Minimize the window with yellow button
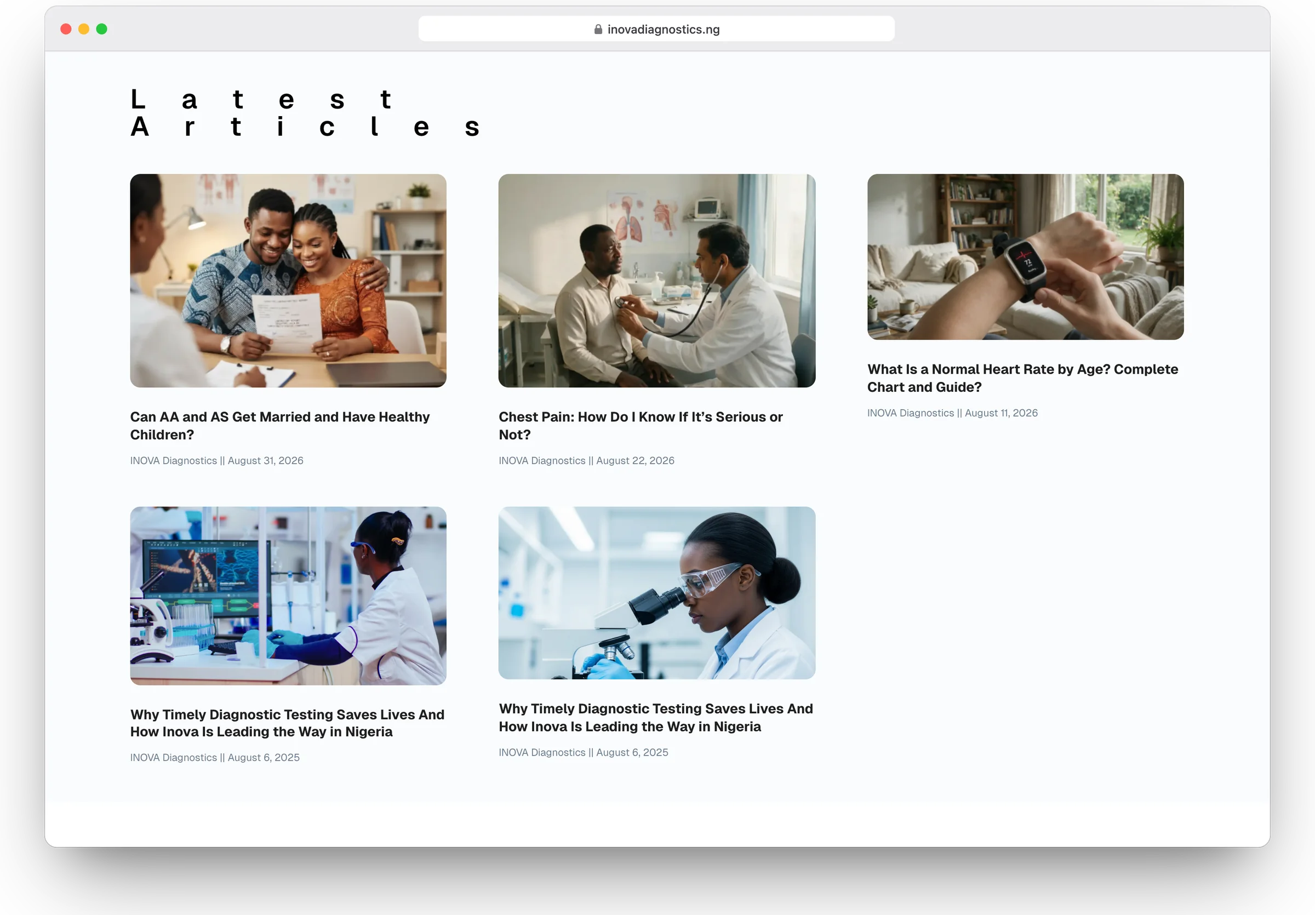 tap(84, 29)
